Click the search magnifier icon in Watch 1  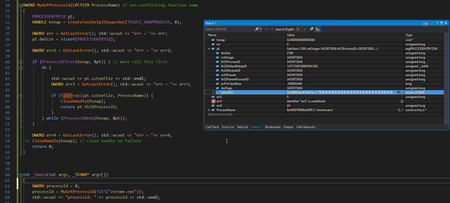[x=257, y=29]
